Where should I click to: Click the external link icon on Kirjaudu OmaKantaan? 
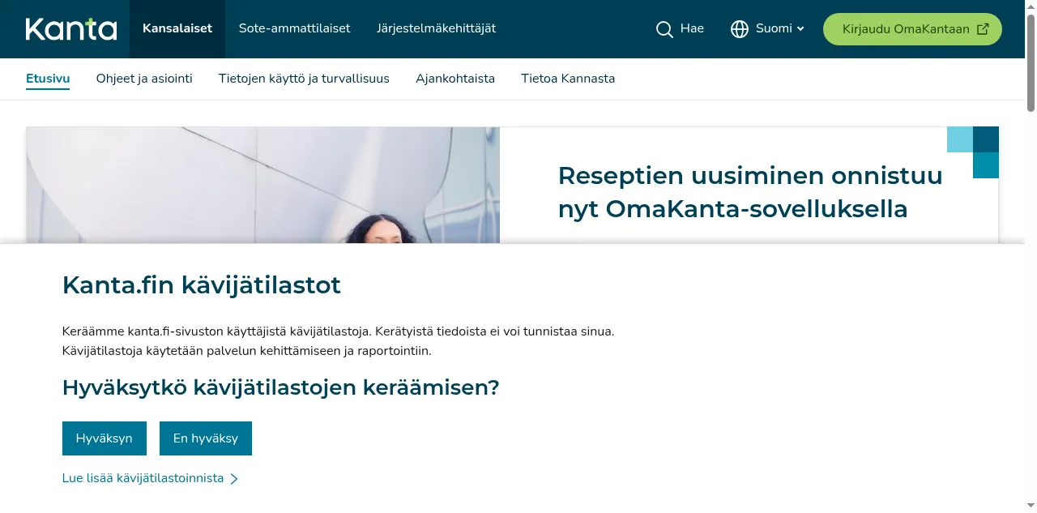point(983,29)
